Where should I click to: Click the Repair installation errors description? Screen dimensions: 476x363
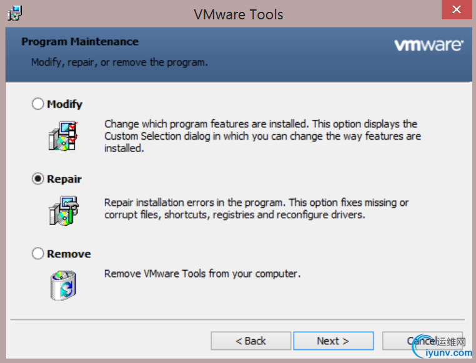point(256,208)
